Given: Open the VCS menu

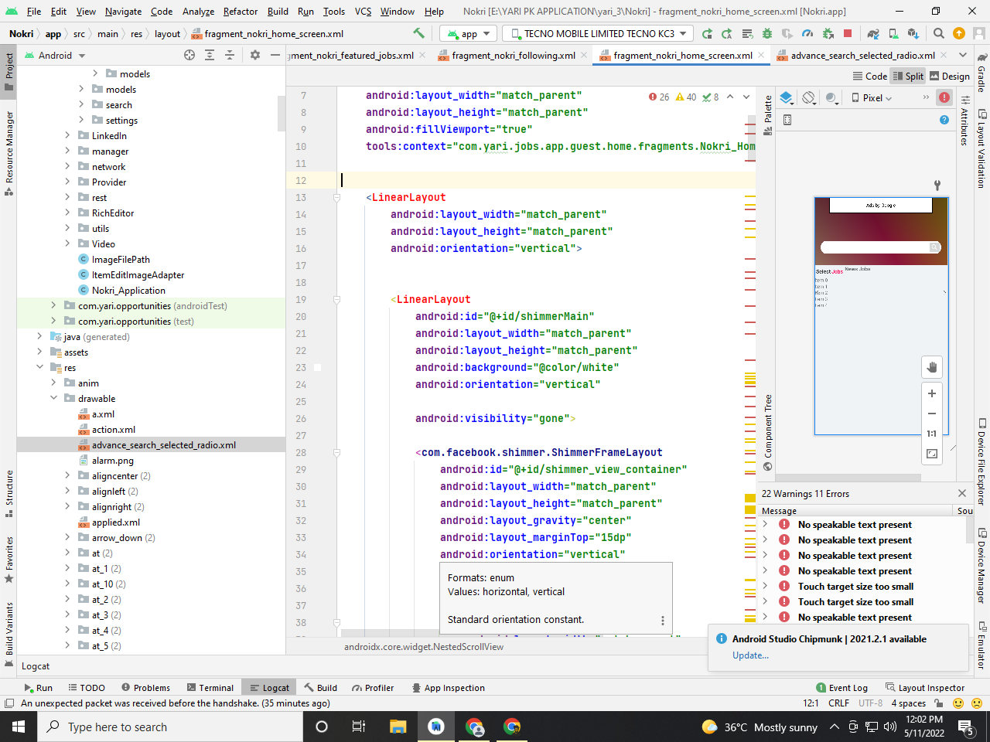Looking at the screenshot, I should pyautogui.click(x=363, y=11).
